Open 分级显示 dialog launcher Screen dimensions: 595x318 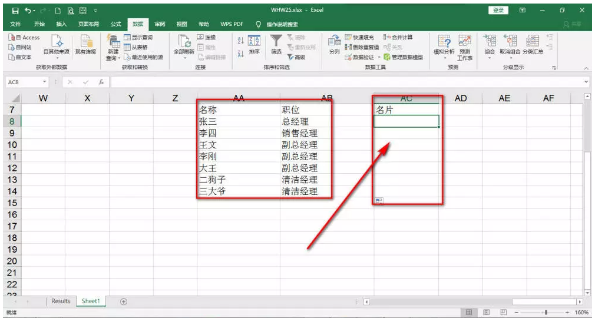[554, 68]
